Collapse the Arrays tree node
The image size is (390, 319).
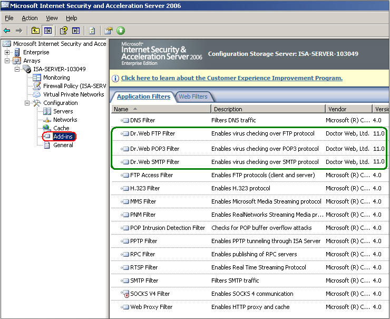pyautogui.click(x=7, y=61)
